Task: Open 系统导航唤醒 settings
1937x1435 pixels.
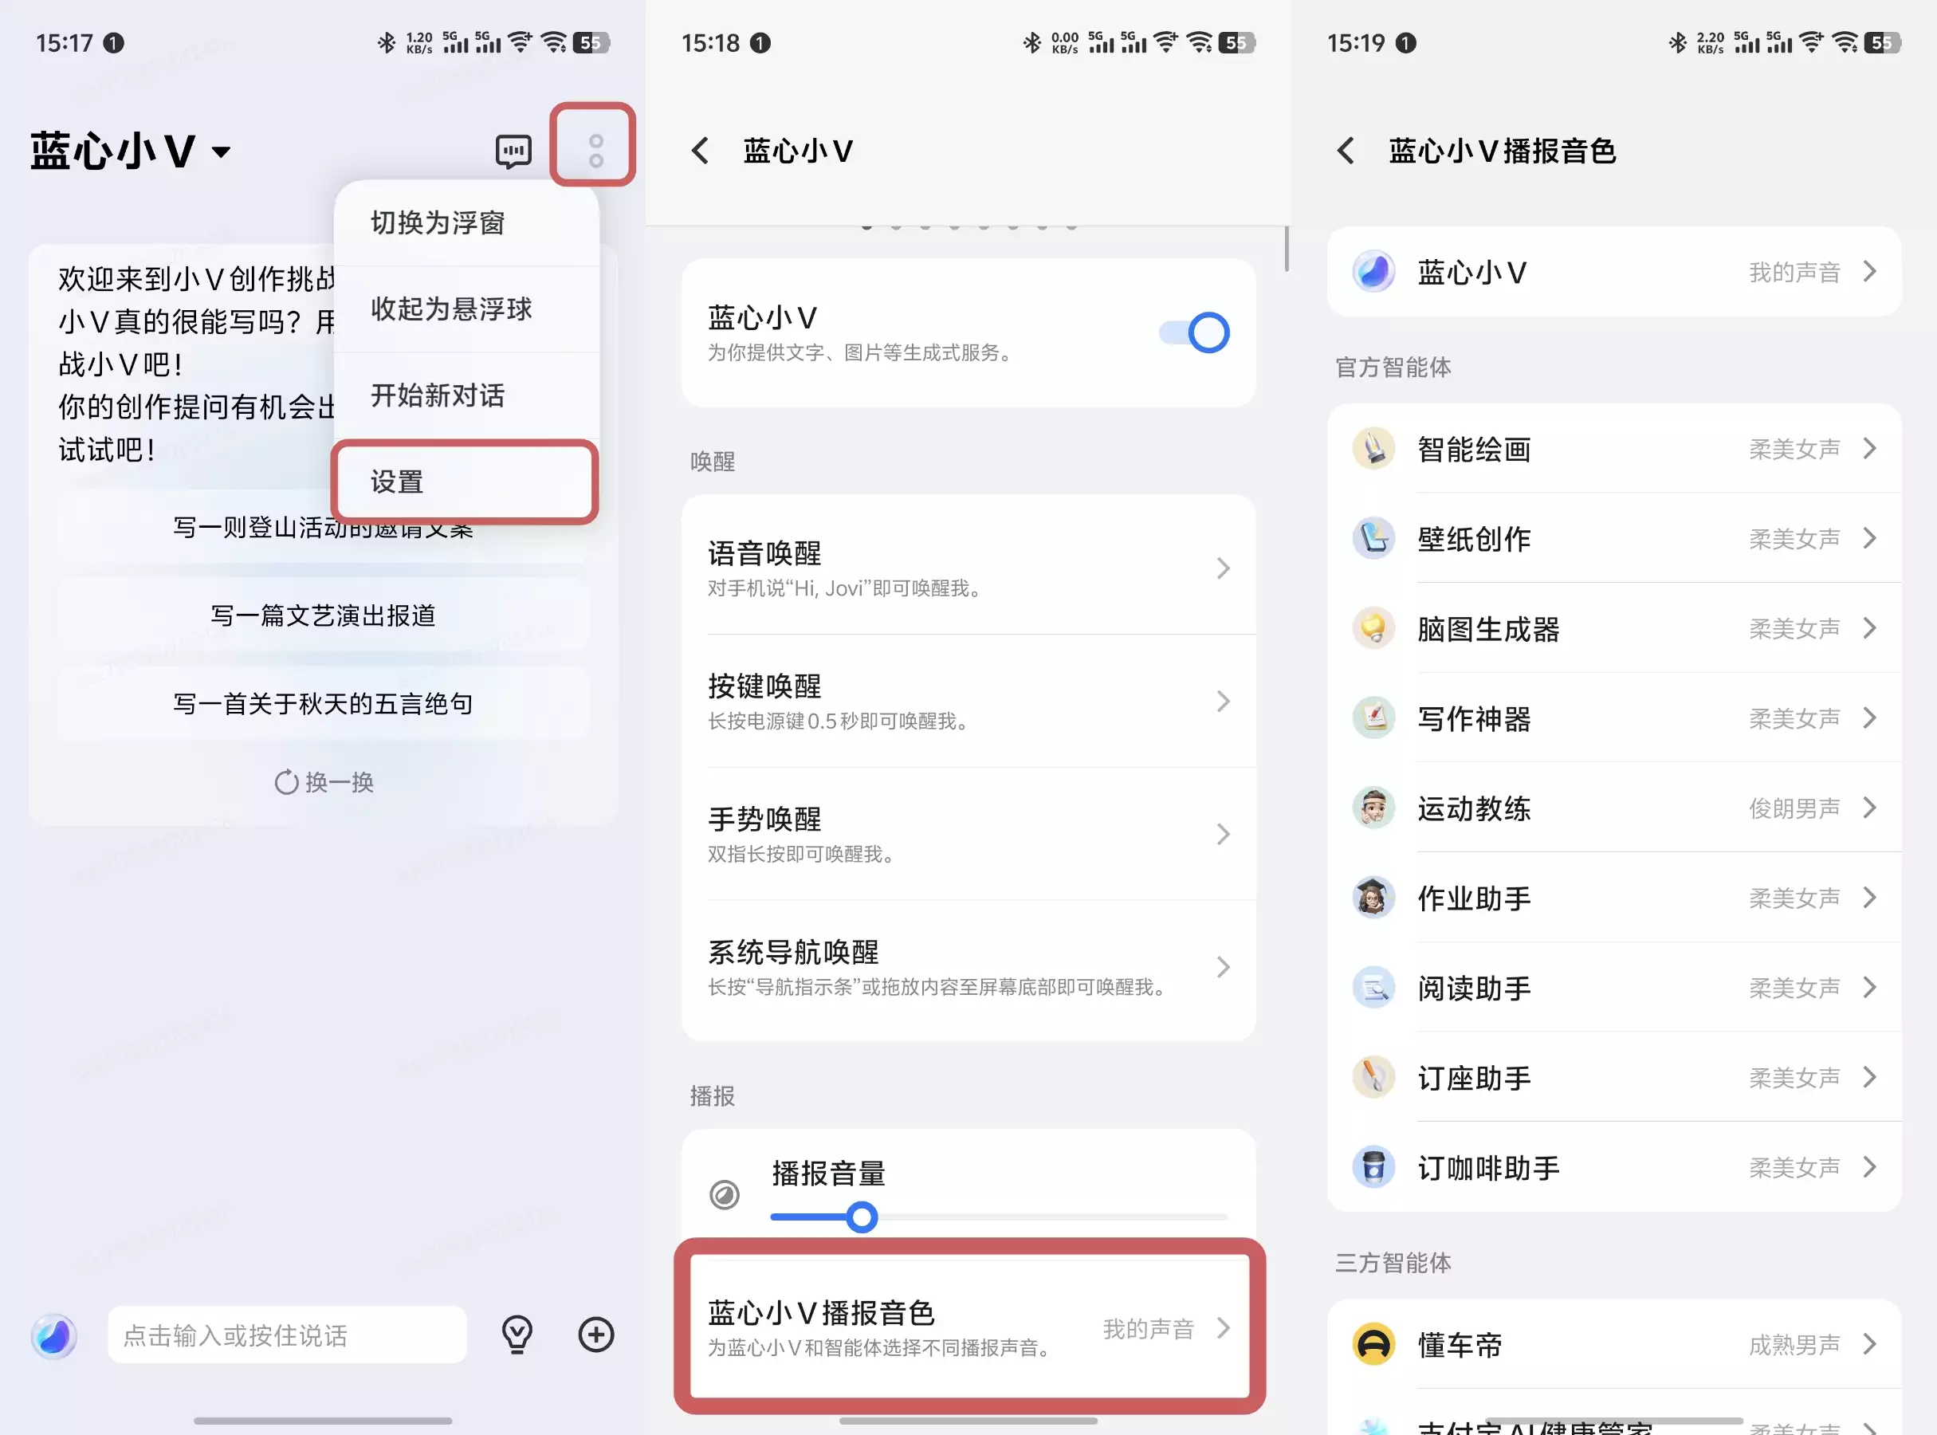Action: [968, 967]
